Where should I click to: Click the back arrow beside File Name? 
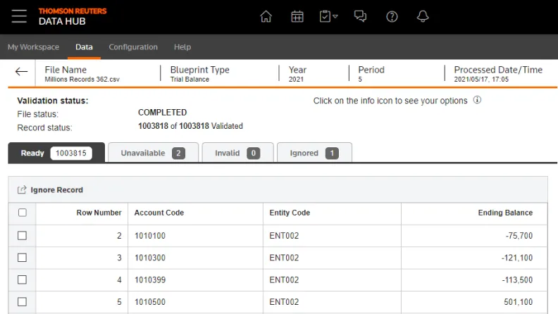[22, 72]
